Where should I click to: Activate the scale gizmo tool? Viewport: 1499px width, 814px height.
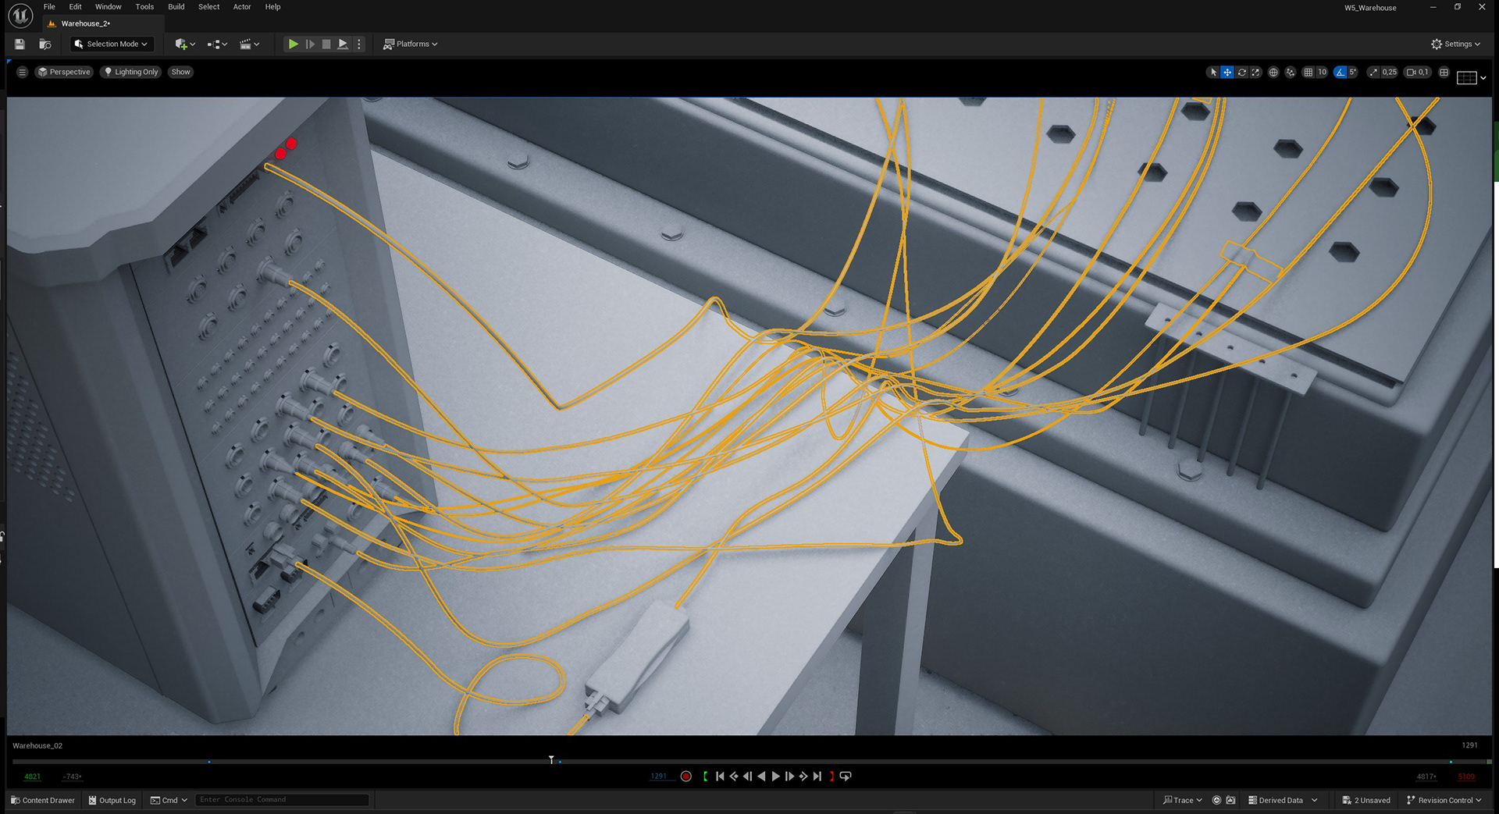(x=1255, y=73)
